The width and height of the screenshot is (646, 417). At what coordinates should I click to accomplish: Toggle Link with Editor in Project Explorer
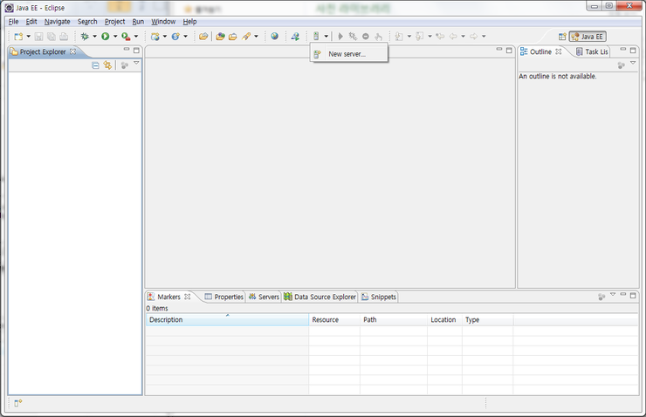(x=107, y=65)
